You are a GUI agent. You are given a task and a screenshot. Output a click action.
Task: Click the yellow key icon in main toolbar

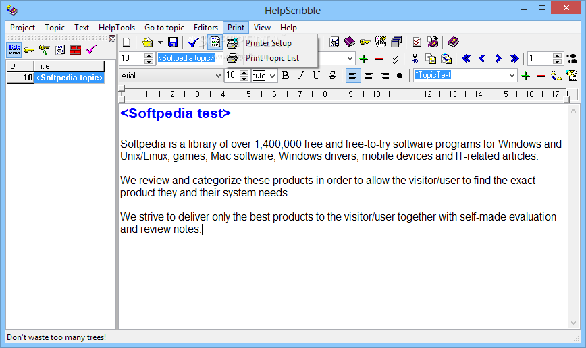click(365, 42)
